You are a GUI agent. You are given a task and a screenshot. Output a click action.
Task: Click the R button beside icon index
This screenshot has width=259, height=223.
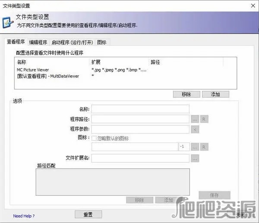point(204,147)
